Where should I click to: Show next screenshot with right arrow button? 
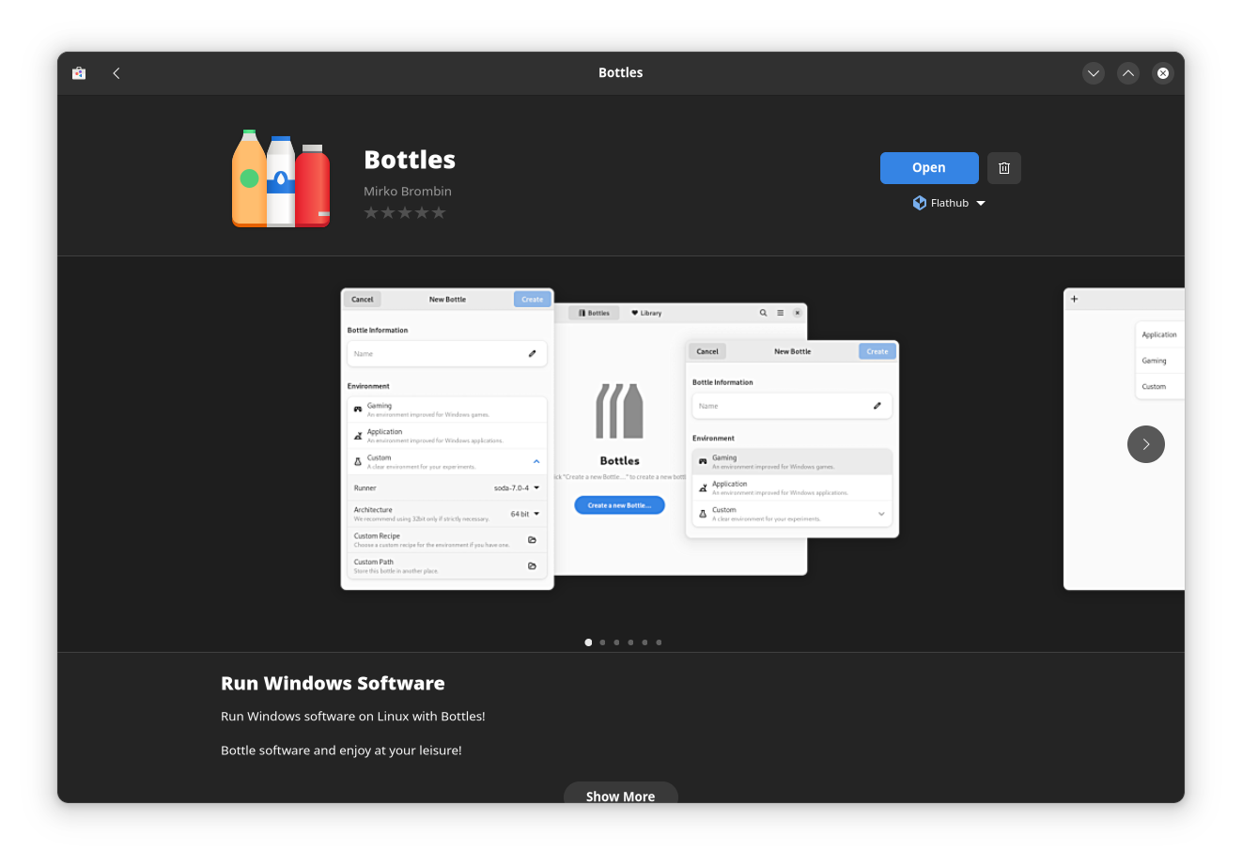click(1146, 444)
